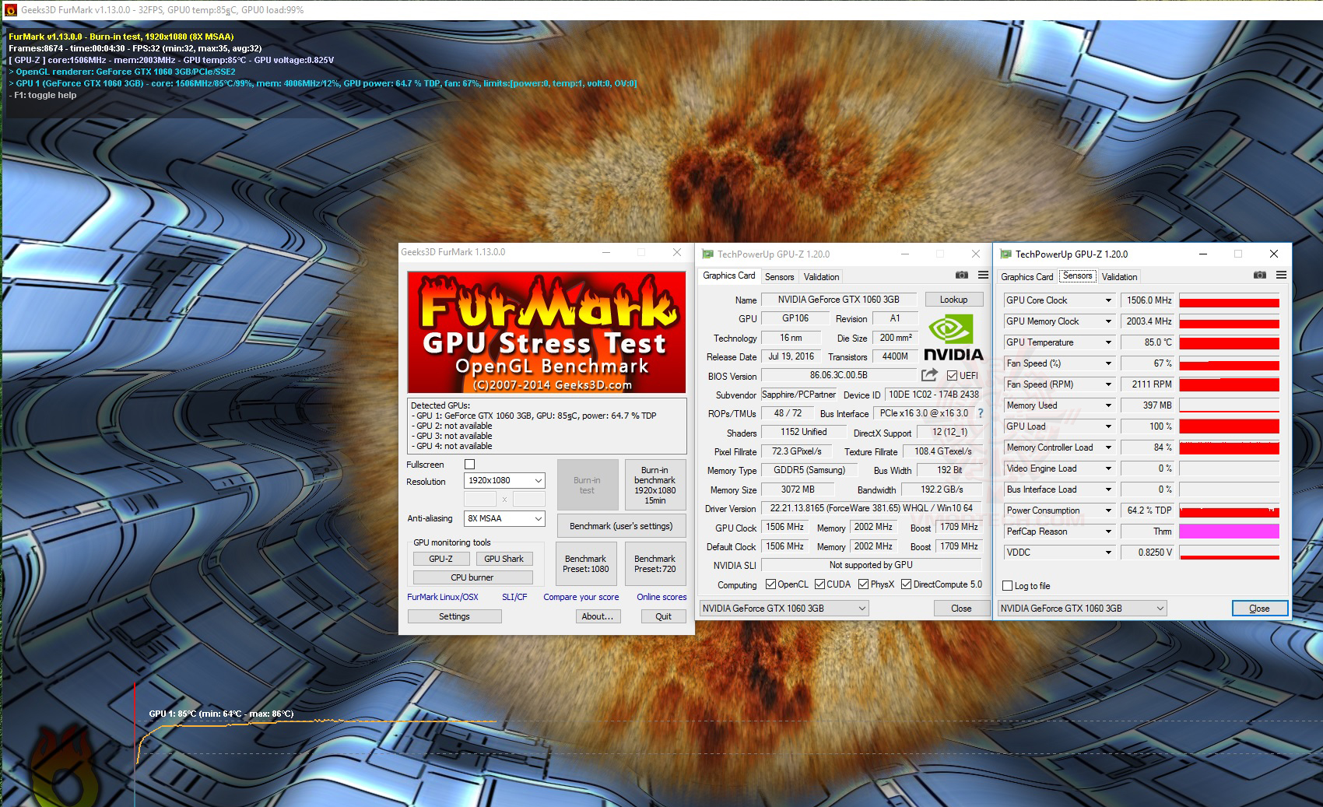Screen dimensions: 1323x807
Task: Click the magenta PerfCap Reason graph bar
Action: (1230, 532)
